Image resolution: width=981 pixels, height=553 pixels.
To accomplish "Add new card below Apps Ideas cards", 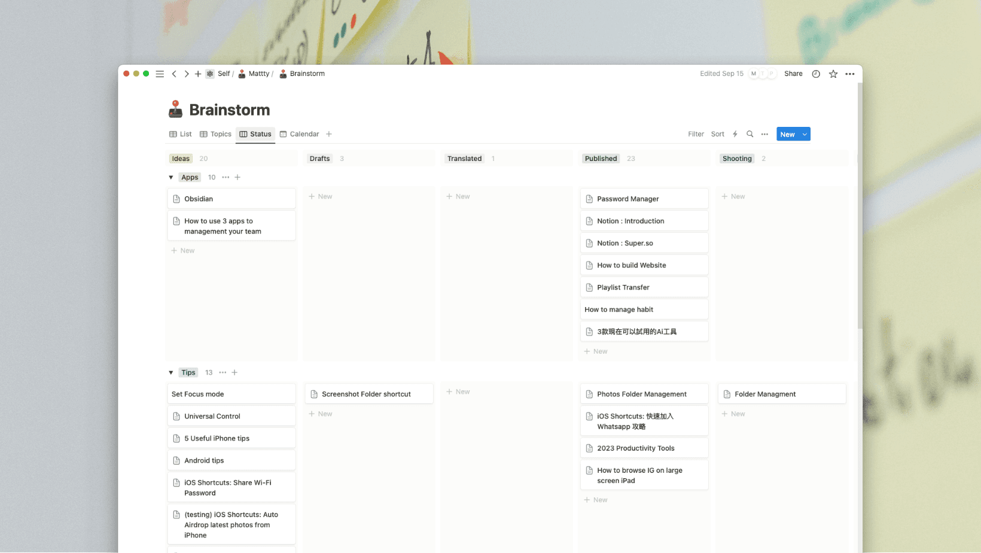I will point(183,250).
